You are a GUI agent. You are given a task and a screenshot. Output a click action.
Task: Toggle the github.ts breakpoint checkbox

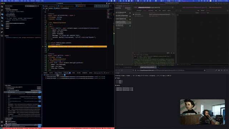pyautogui.click(x=6, y=125)
